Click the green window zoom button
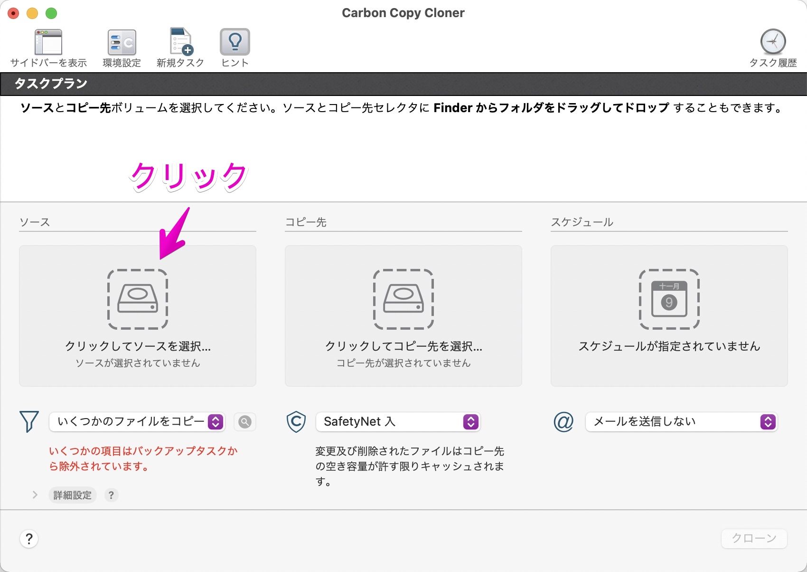The width and height of the screenshot is (807, 572). (51, 13)
